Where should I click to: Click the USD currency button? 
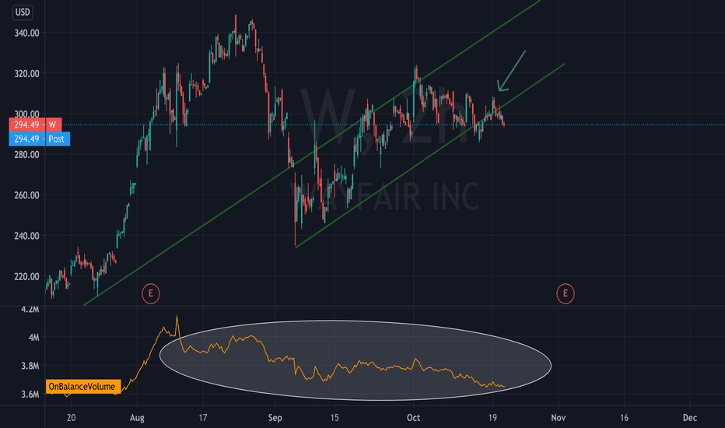point(23,12)
